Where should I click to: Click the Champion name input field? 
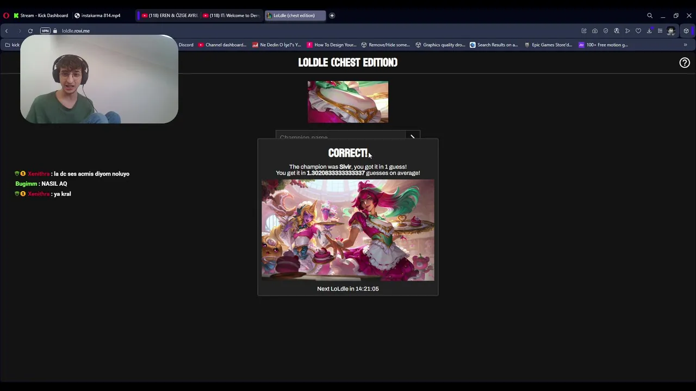[x=341, y=136]
